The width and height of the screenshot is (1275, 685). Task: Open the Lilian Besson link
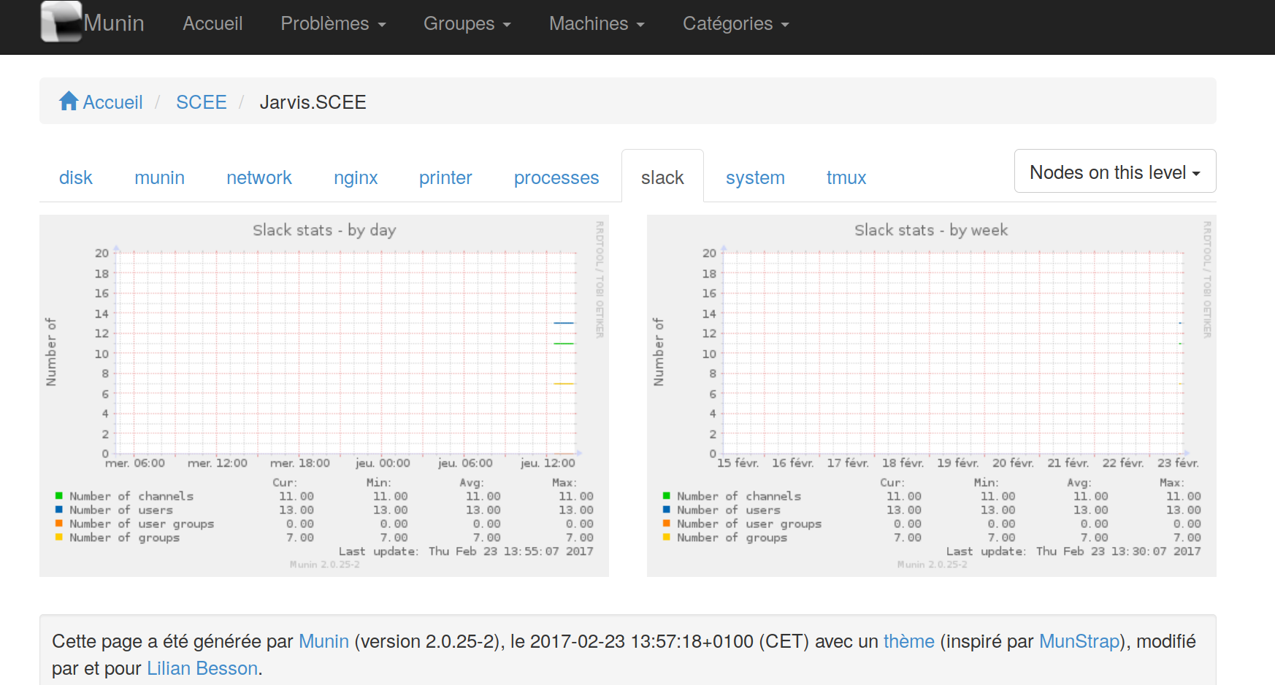point(202,668)
